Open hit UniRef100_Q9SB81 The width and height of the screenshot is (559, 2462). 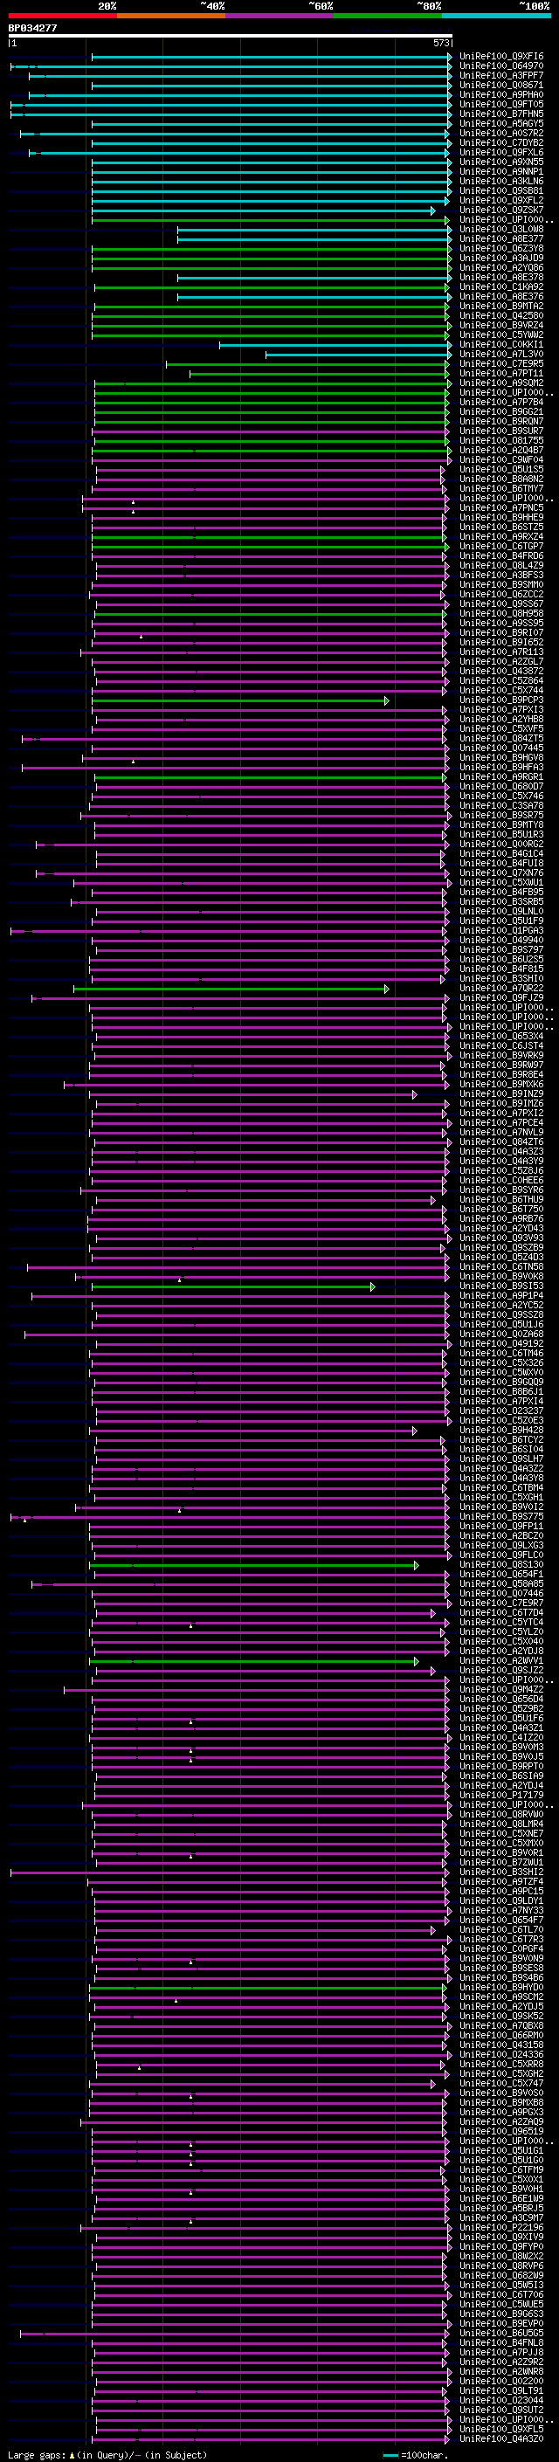(x=500, y=191)
